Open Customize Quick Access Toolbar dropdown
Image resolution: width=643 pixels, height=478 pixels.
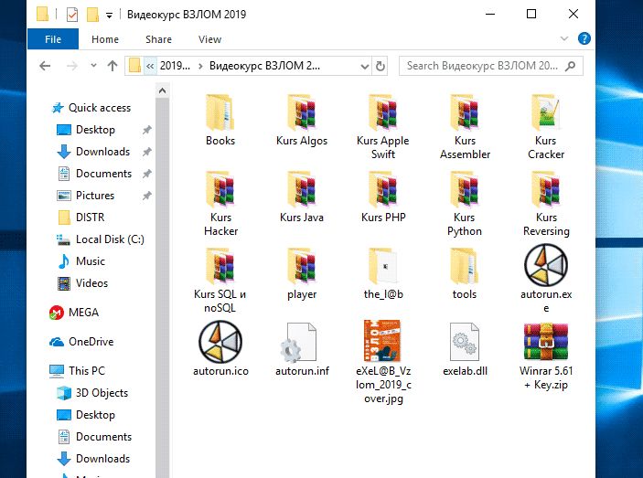[109, 16]
